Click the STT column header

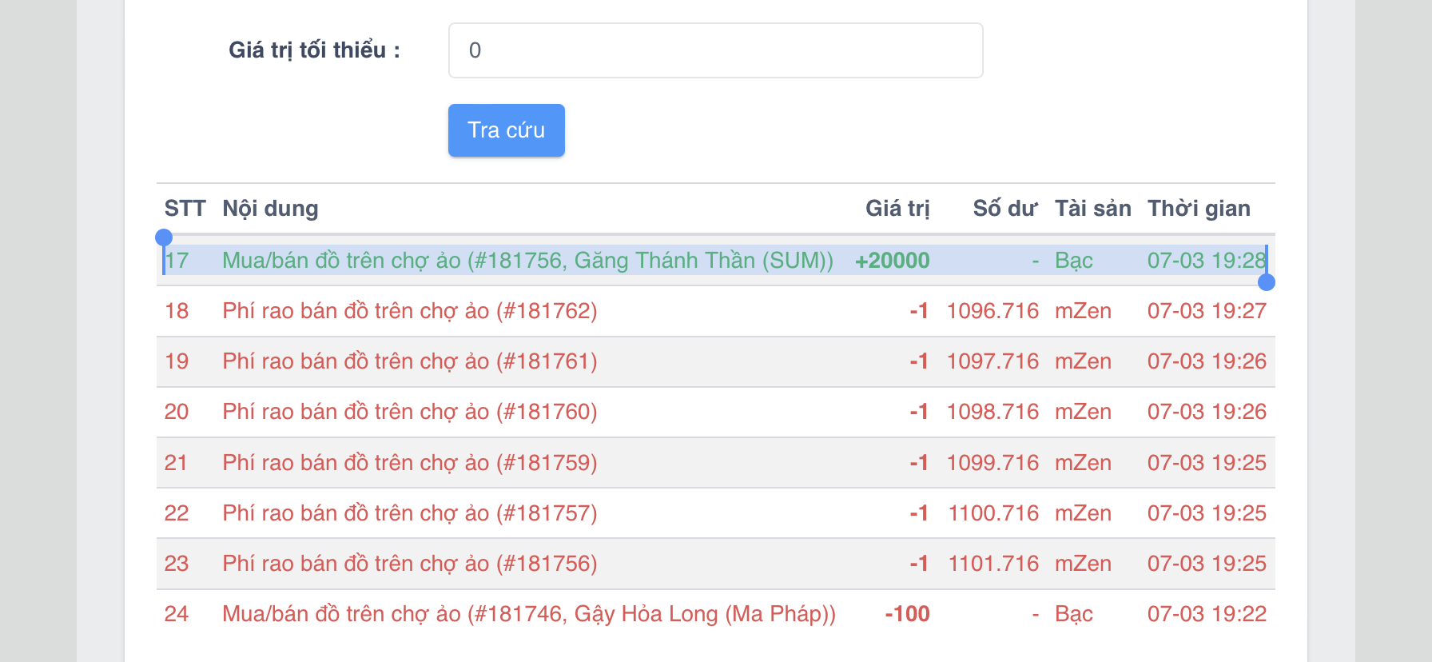(x=185, y=209)
